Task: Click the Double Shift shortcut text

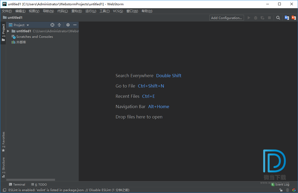Action: coord(169,76)
